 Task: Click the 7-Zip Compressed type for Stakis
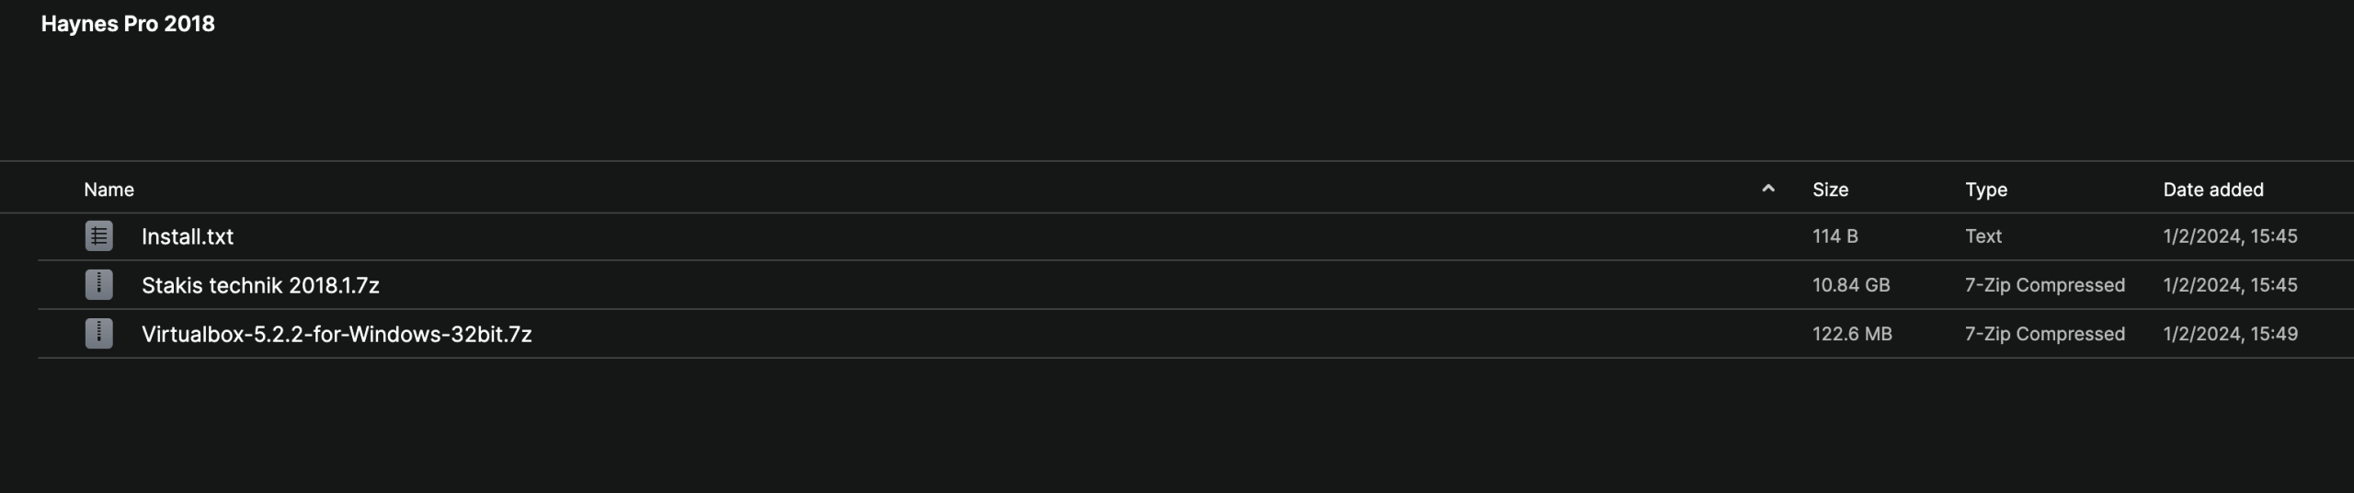(2044, 285)
